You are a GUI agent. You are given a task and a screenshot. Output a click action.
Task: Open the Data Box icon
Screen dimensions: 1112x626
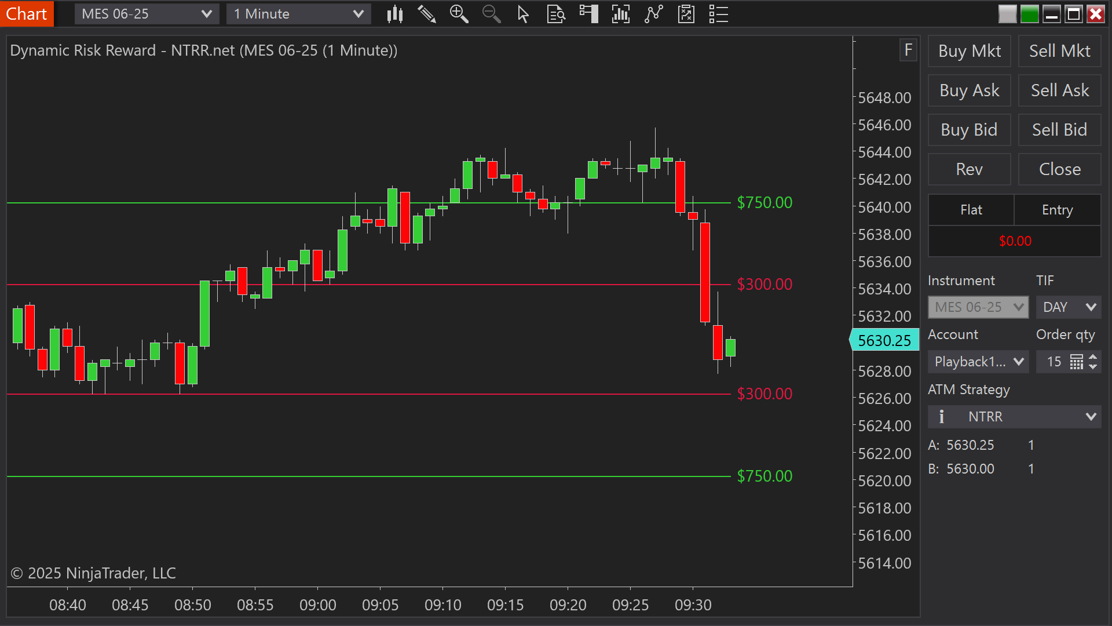coord(556,14)
